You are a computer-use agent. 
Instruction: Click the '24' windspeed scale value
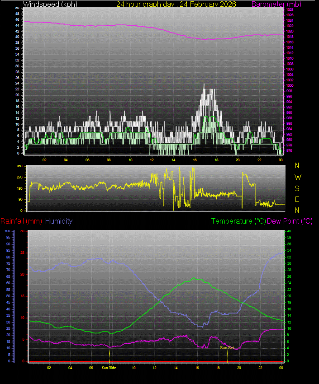click(x=17, y=83)
